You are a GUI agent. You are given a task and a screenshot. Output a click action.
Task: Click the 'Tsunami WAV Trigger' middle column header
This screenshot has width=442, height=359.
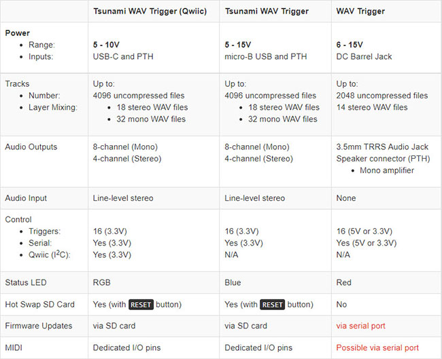(267, 12)
